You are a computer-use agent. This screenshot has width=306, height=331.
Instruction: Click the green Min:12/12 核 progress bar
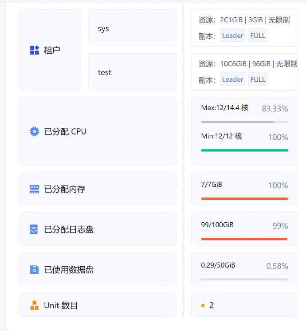click(x=244, y=150)
